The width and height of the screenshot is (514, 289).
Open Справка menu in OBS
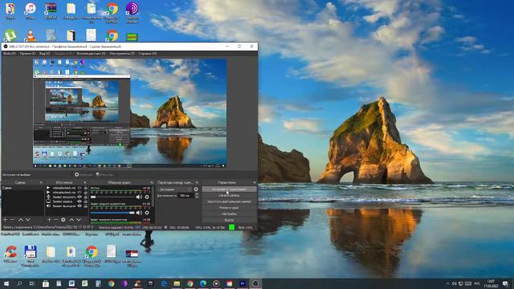click(148, 54)
